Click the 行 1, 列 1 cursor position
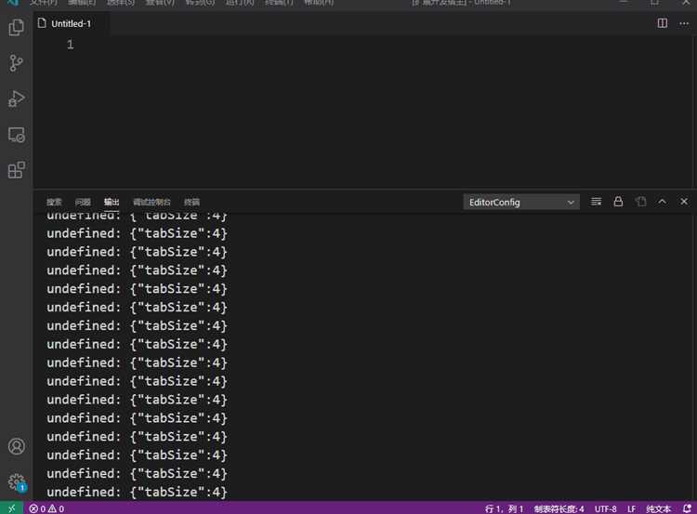 tap(504, 508)
